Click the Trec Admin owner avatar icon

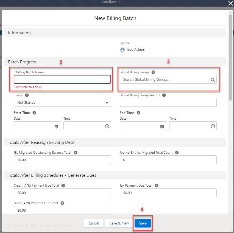(122, 50)
